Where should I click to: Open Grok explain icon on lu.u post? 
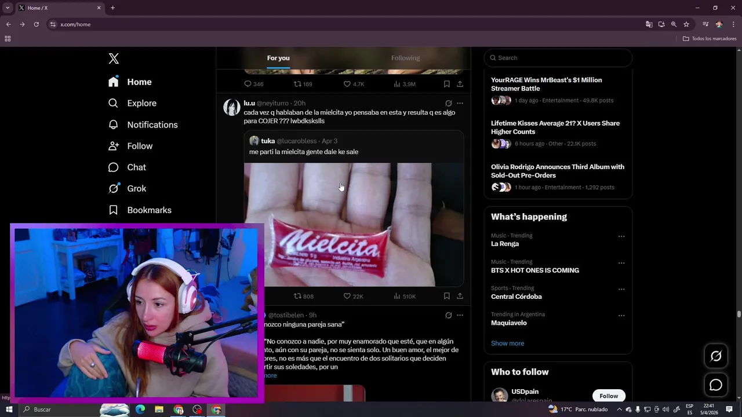[x=448, y=103]
